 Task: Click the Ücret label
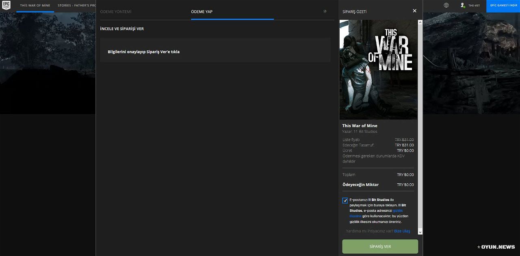click(347, 151)
